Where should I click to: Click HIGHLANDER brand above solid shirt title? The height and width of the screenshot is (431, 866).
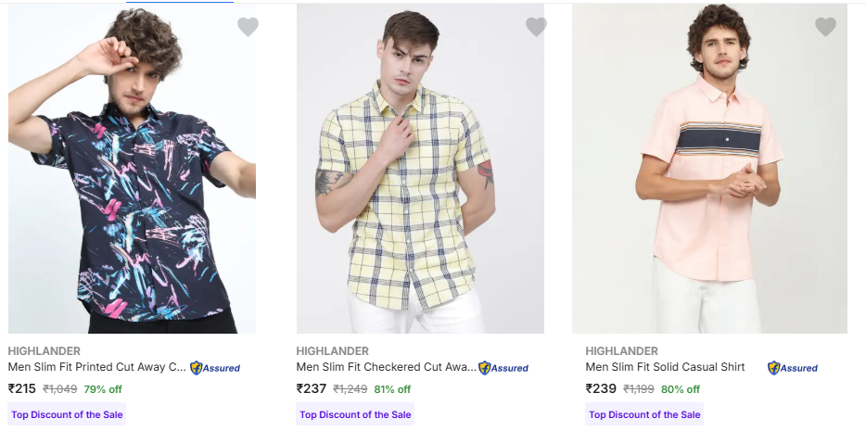(621, 351)
